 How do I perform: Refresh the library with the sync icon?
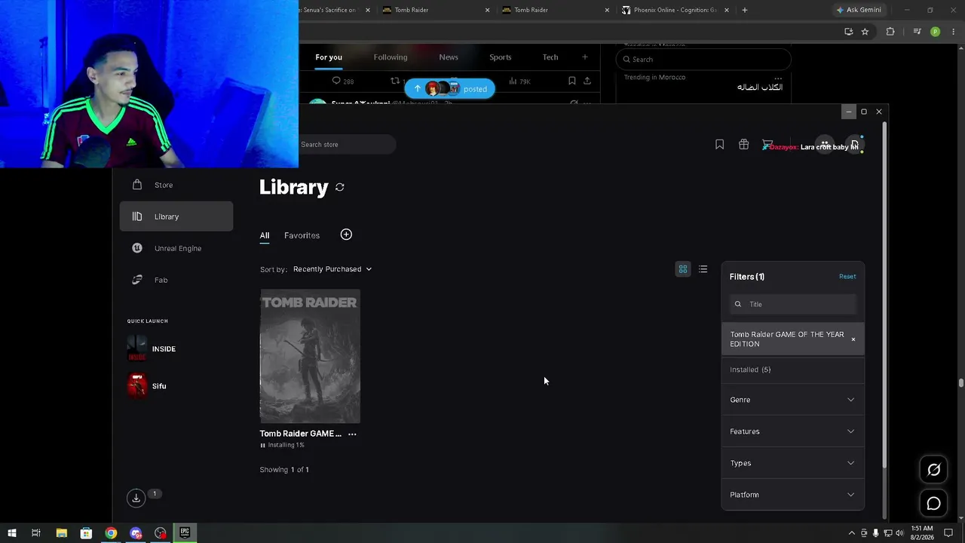(340, 187)
